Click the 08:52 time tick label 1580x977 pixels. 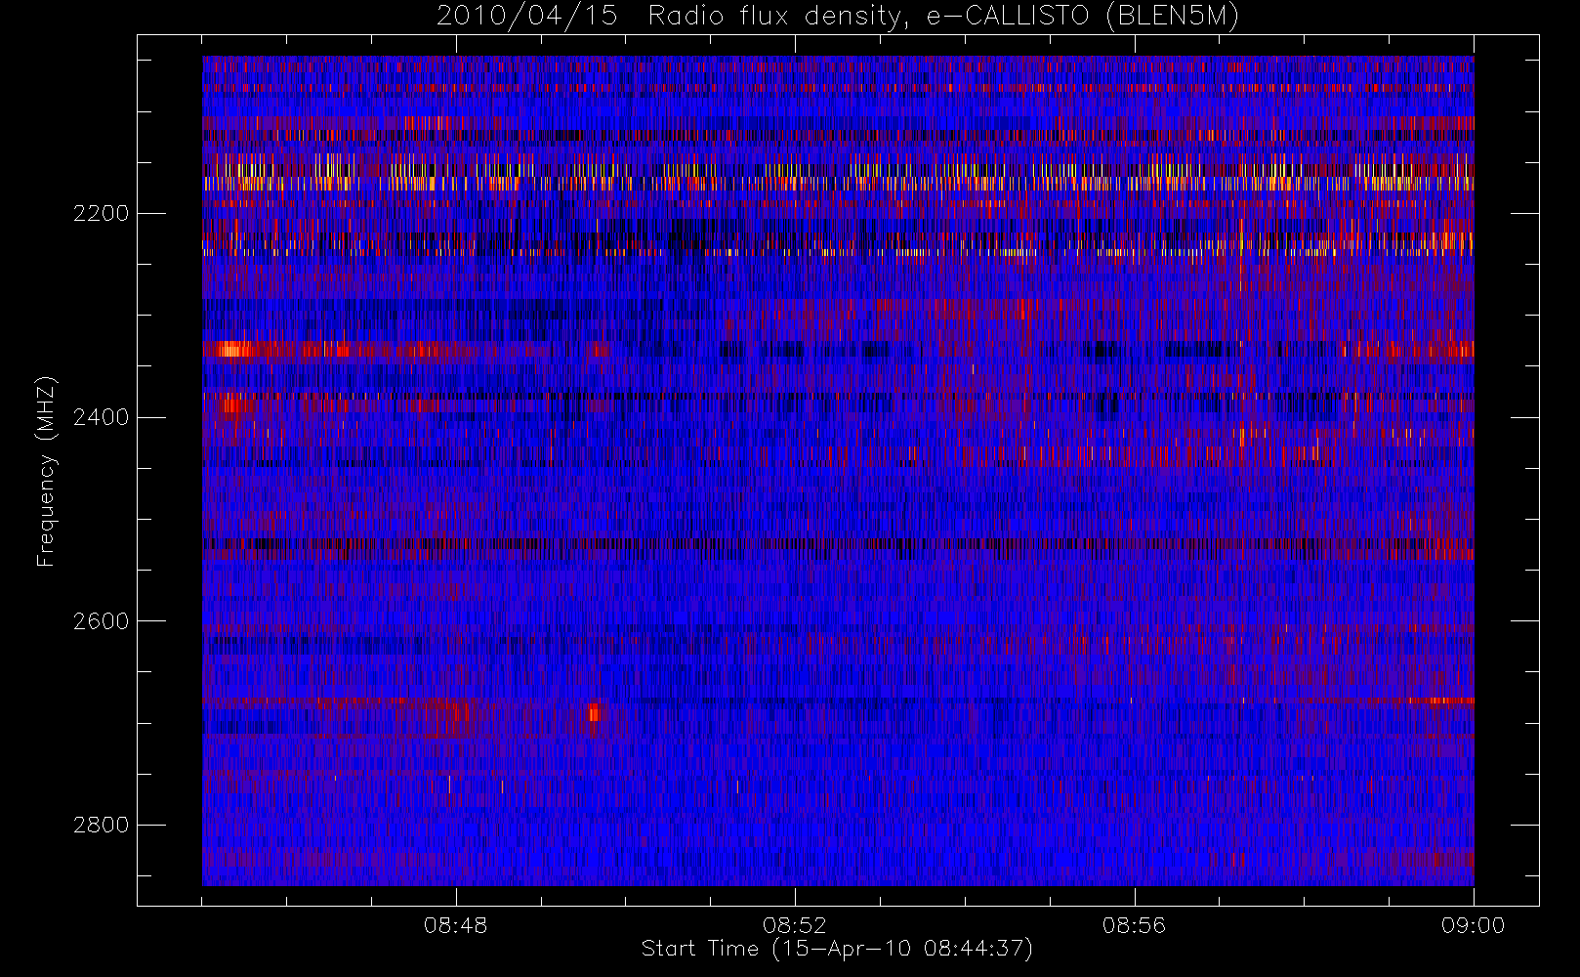point(795,925)
